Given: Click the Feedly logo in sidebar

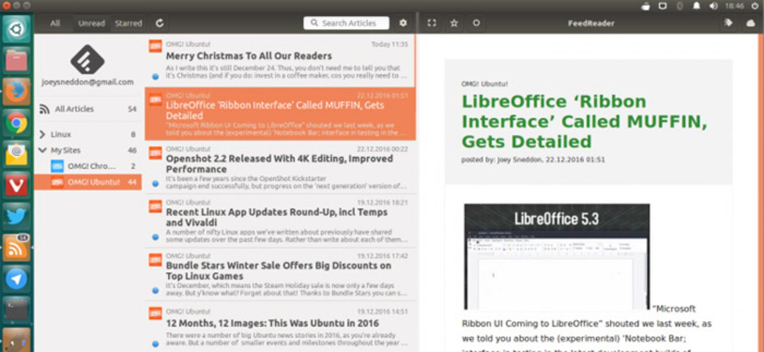Looking at the screenshot, I should pos(88,60).
